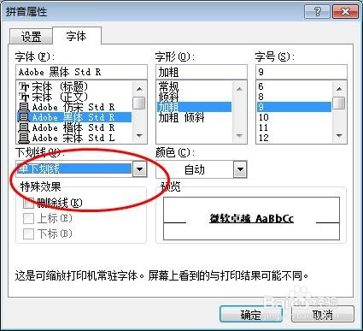Click the font size field showing 9
Viewport: 363px width, 331px height.
(x=302, y=72)
